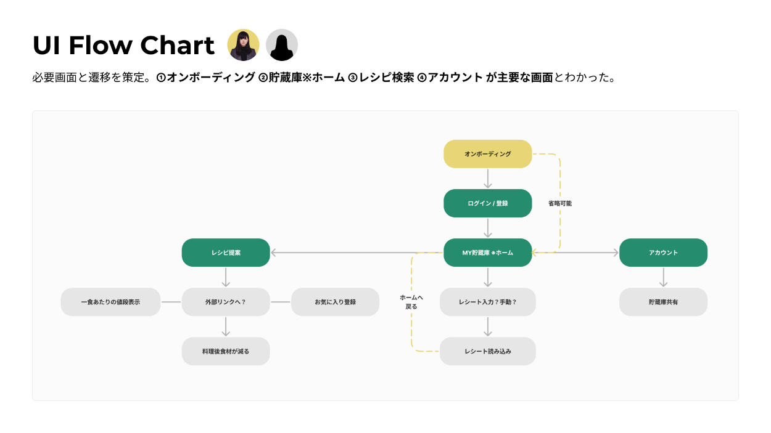The image size is (771, 433).
Task: Click the お気に入り登録 node
Action: pos(335,302)
